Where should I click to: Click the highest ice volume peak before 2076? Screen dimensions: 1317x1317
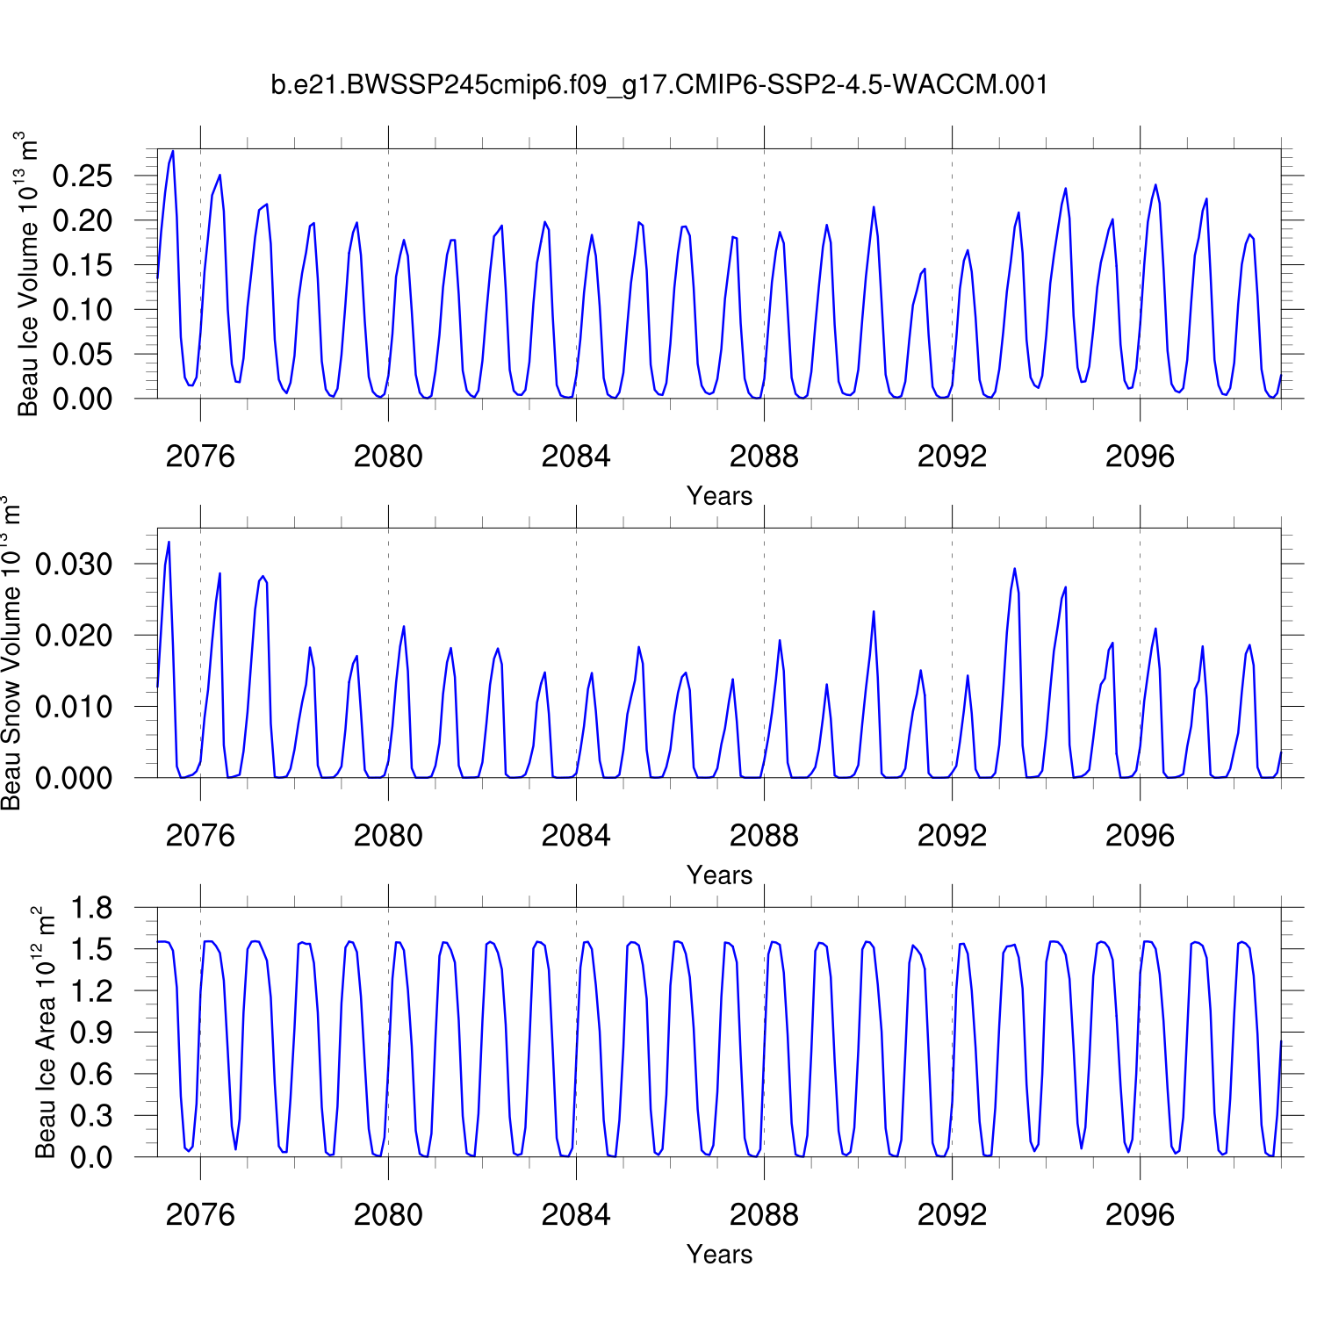173,152
